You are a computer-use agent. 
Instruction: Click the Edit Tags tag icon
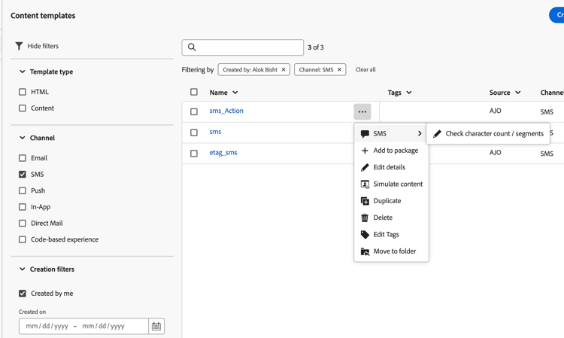(365, 235)
